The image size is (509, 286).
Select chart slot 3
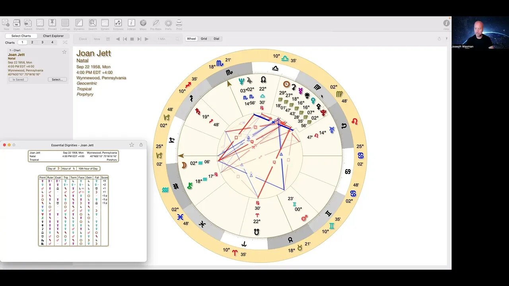(42, 43)
